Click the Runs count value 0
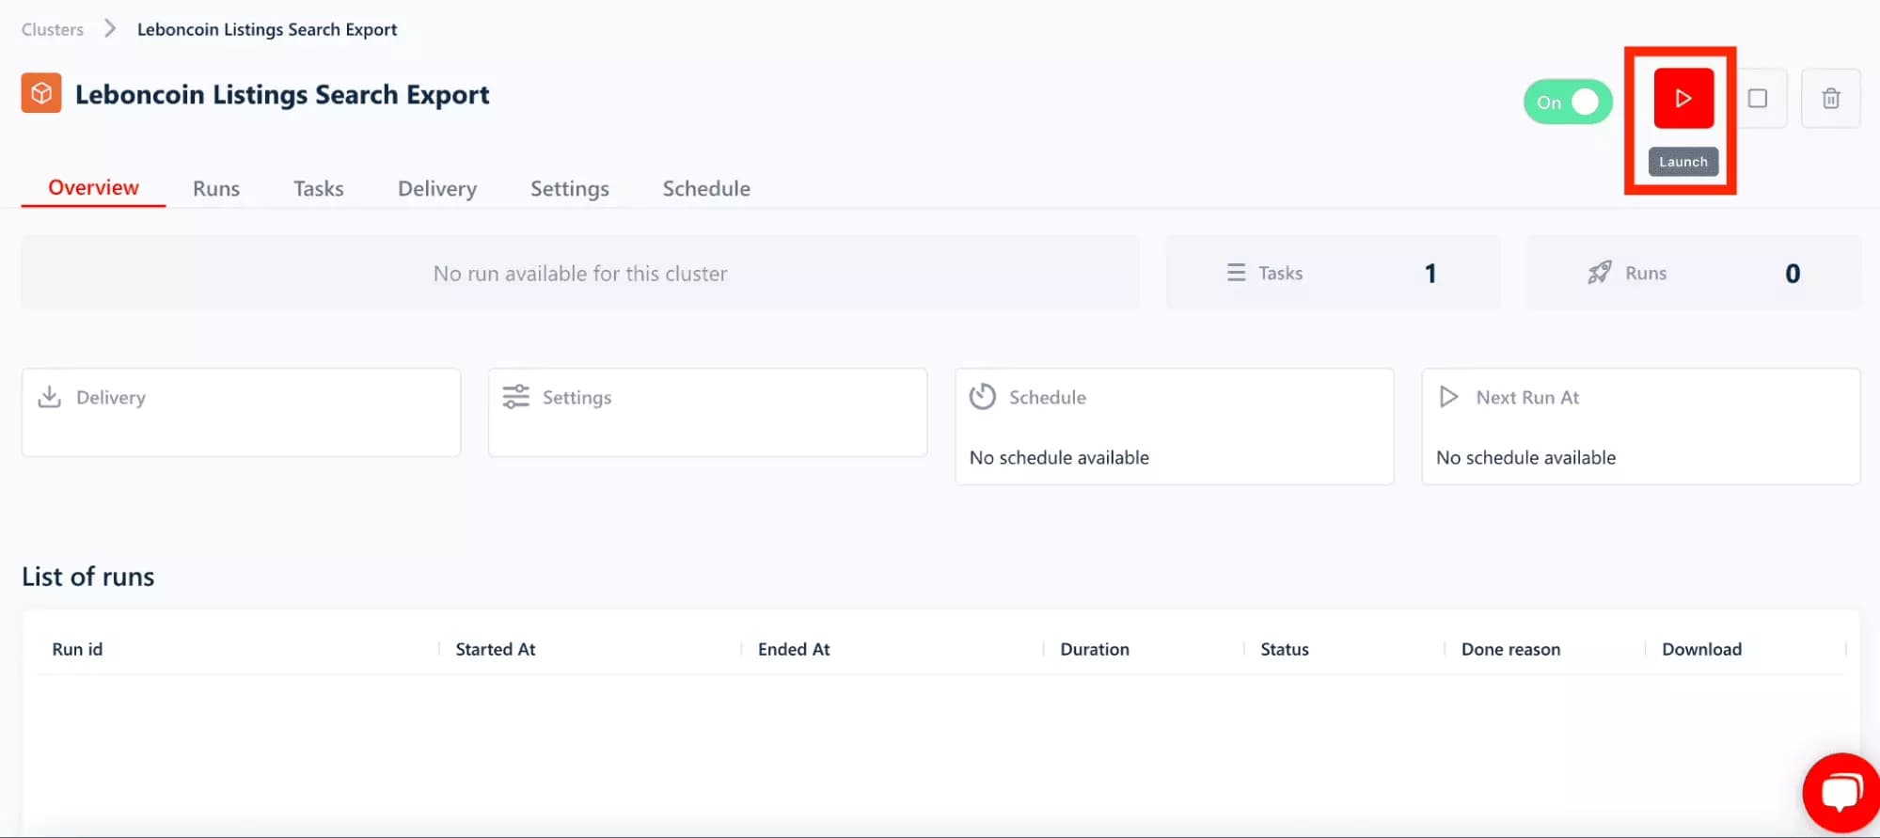The image size is (1880, 838). 1793,274
